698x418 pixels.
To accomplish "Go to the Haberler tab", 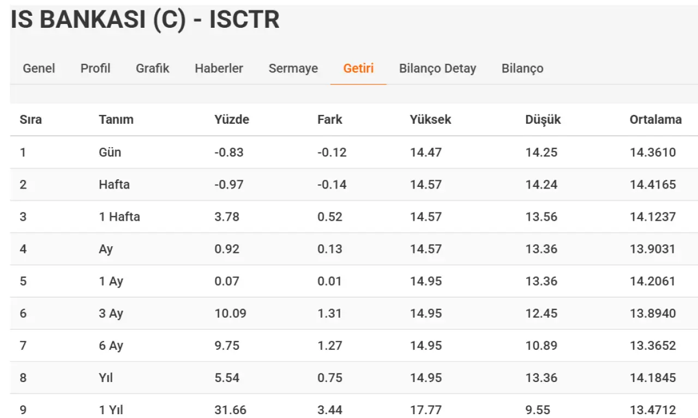I will (x=219, y=69).
